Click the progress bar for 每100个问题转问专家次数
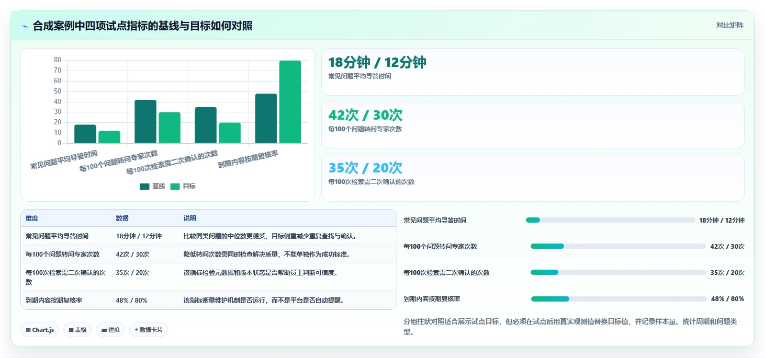 (618, 246)
